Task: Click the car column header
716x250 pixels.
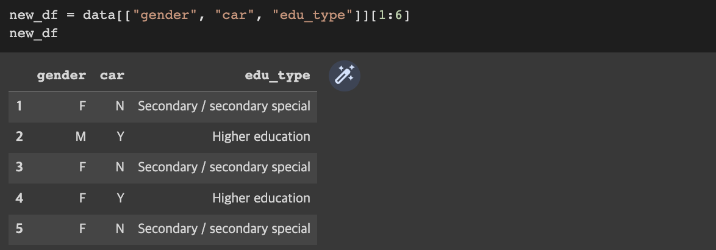Action: click(x=112, y=75)
